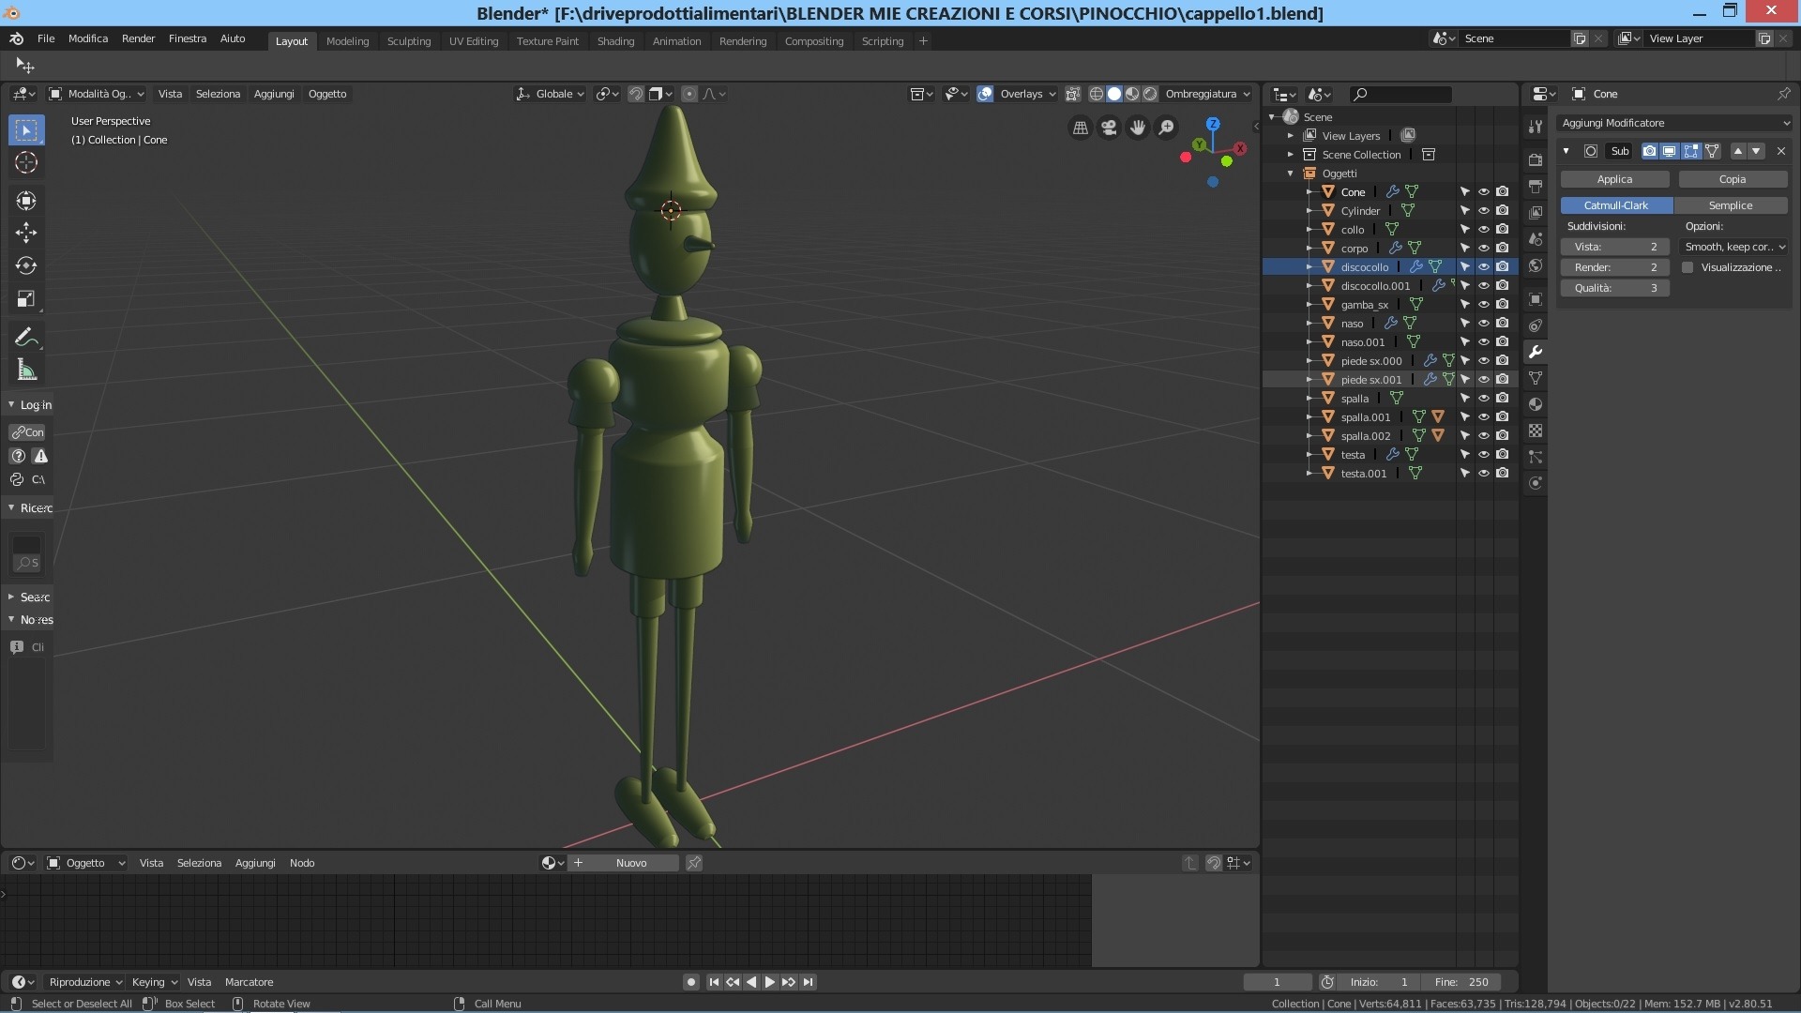Select discocollo.001 in the outliner
1801x1013 pixels.
1375,286
